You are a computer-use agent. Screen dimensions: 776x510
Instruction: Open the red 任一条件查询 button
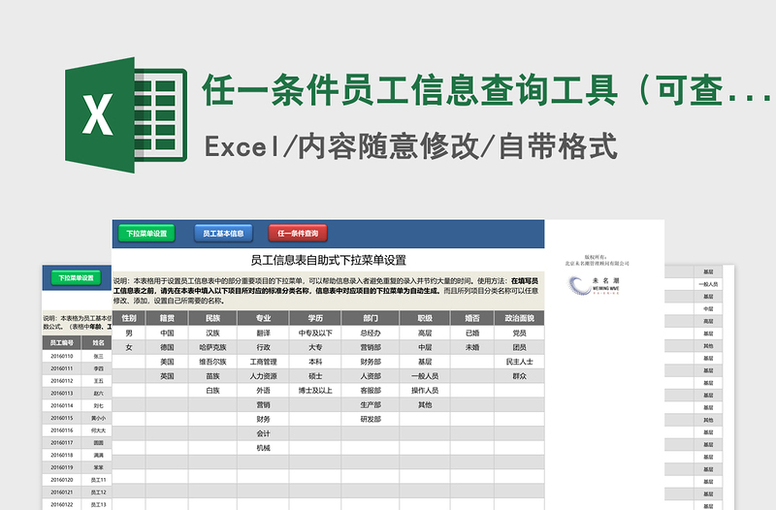click(x=298, y=234)
